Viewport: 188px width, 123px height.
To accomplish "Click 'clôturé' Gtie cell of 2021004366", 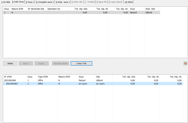I will 99,80.
